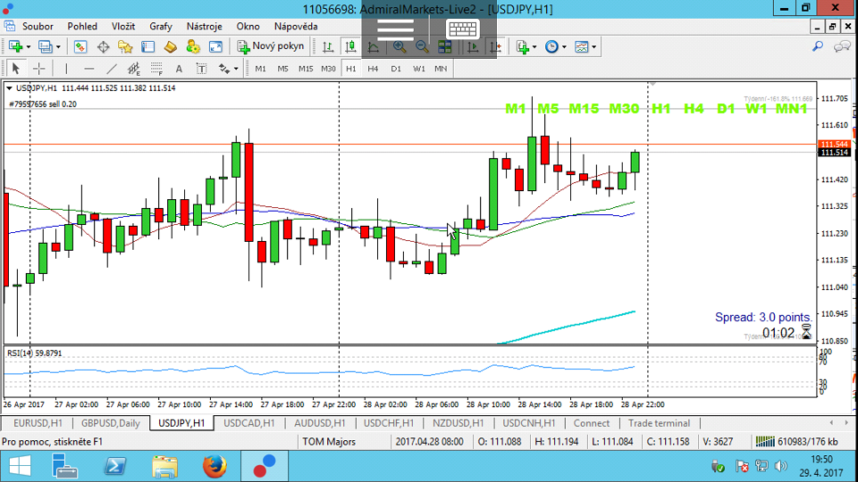Expand the arrows objects dropdown
858x482 pixels.
click(236, 69)
